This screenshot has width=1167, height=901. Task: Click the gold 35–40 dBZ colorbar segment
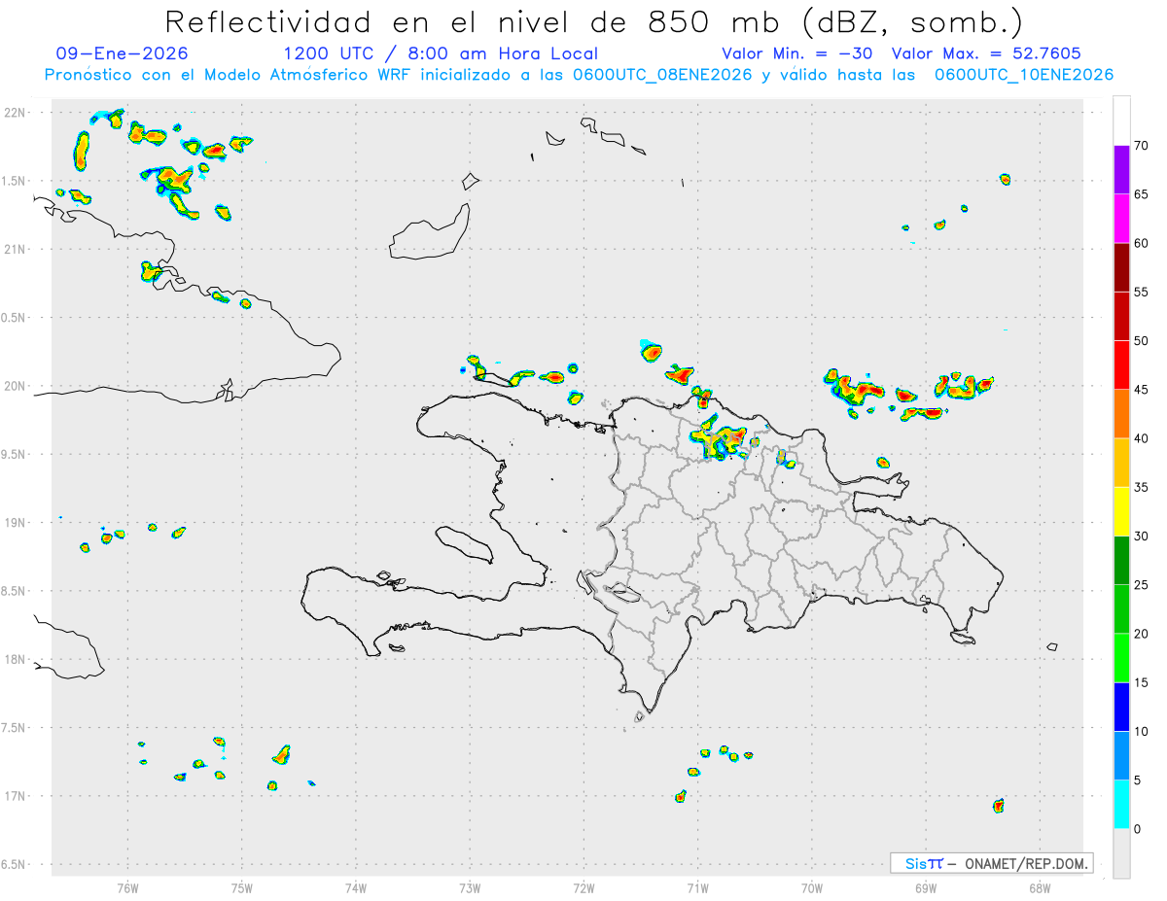point(1121,463)
